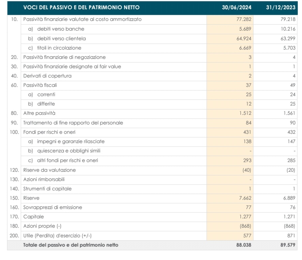The width and height of the screenshot is (302, 260).
Task: Select the value 1.561
Action: [289, 113]
